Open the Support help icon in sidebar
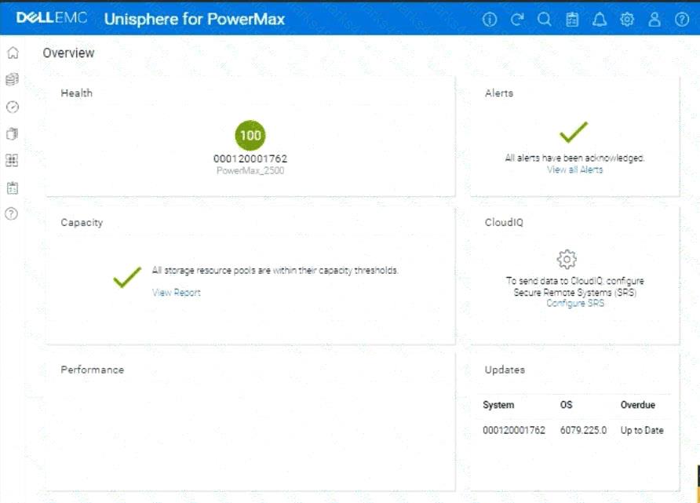Screen dimensions: 700x503 (12, 213)
